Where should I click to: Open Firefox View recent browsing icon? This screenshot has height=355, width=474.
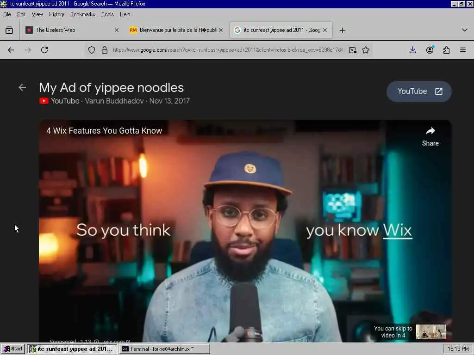(x=9, y=30)
